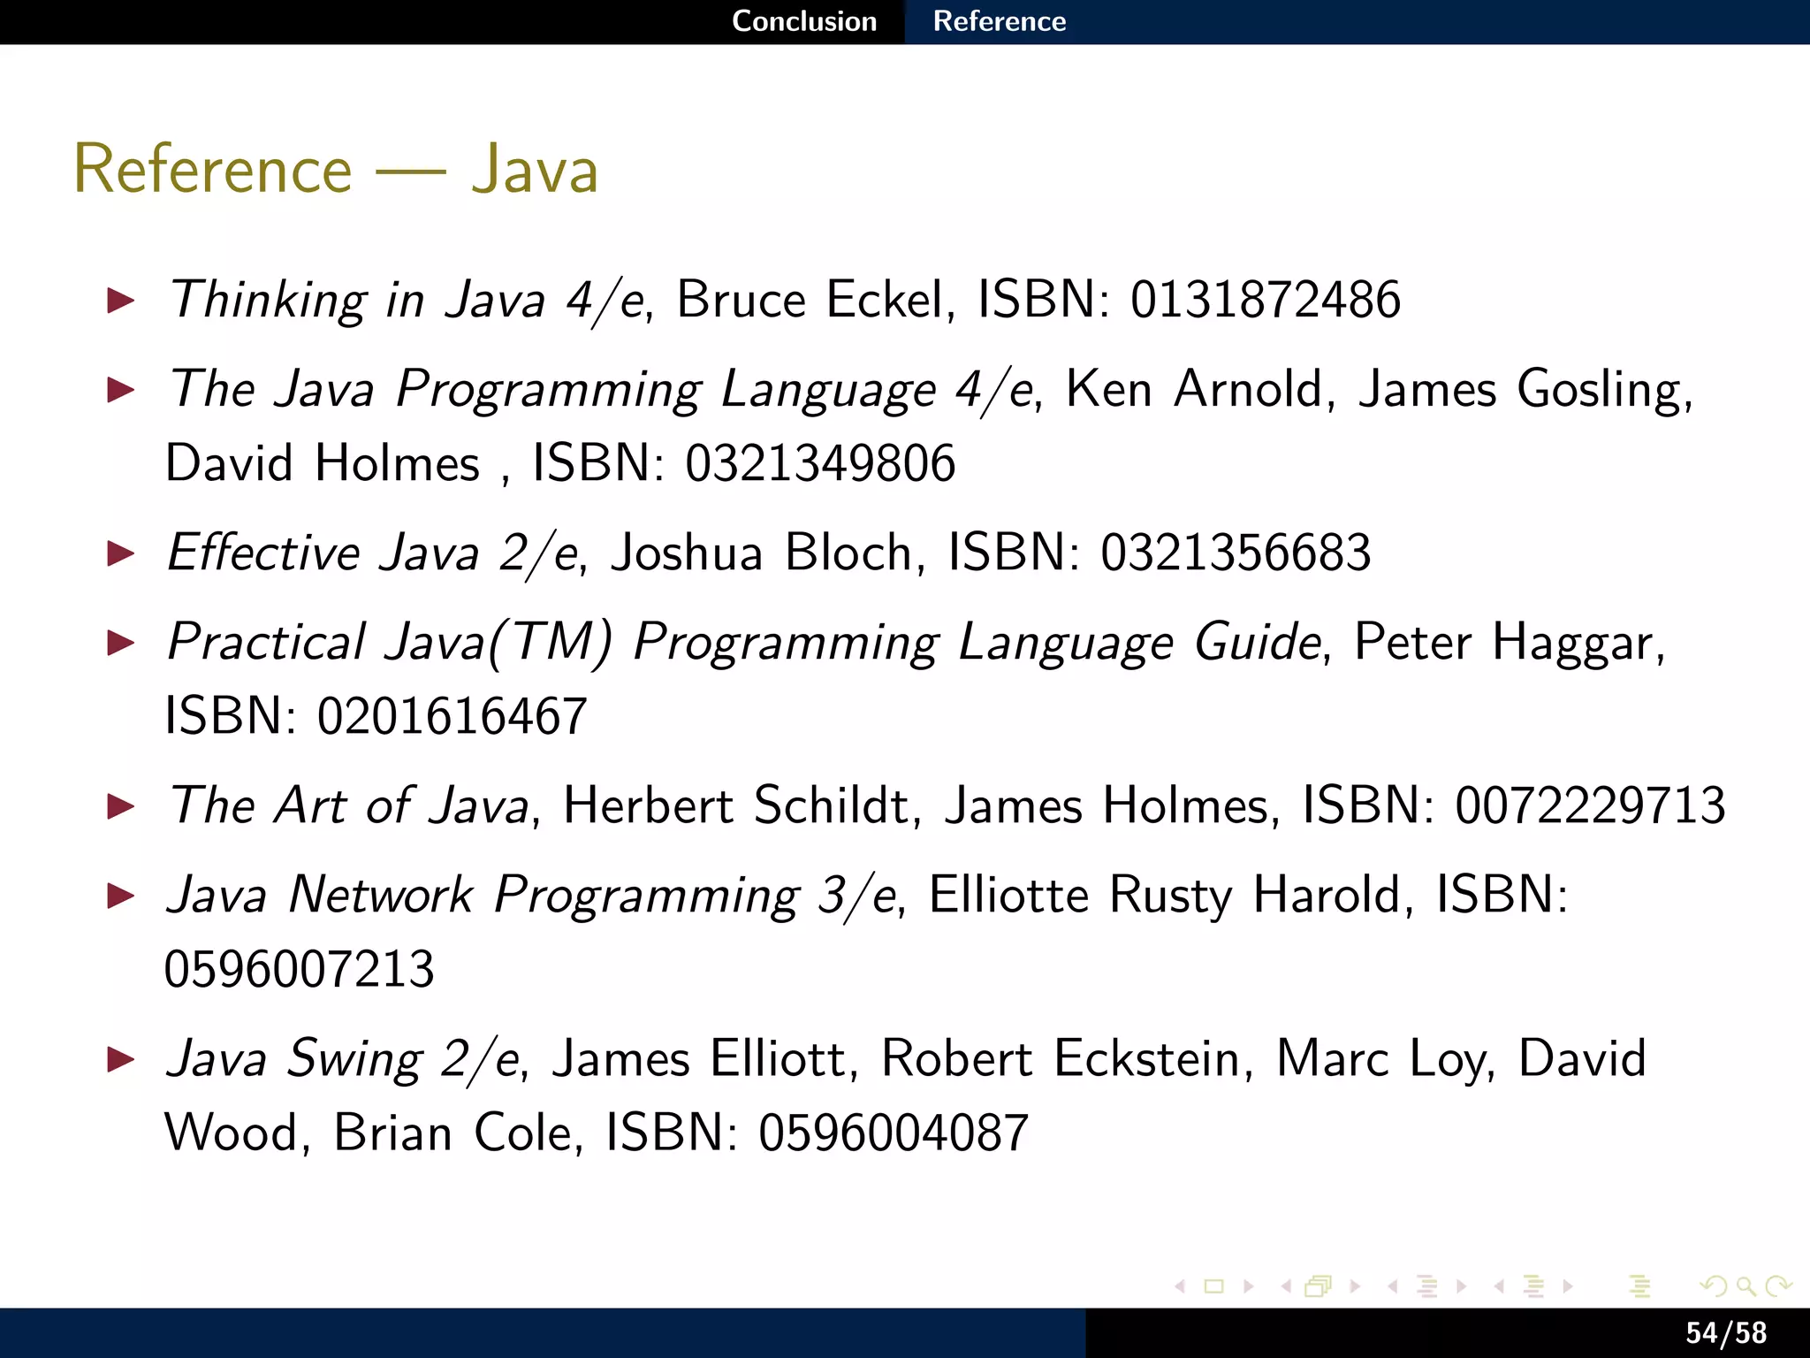
Task: Click 'The Java Programming Language 4/e' title
Action: (601, 390)
